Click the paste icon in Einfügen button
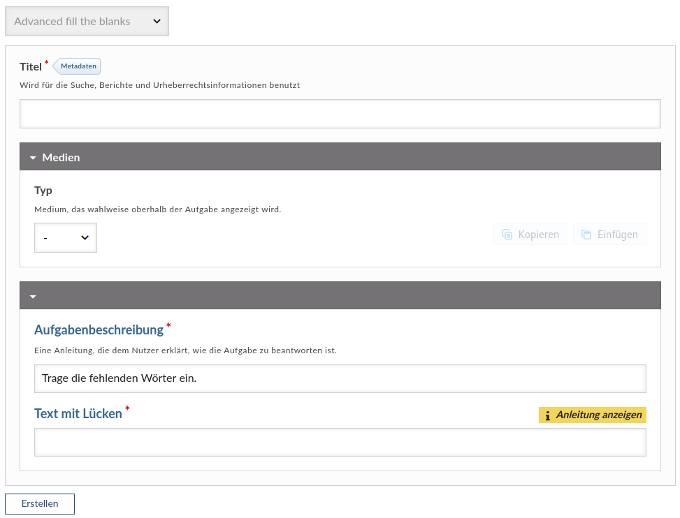This screenshot has height=518, width=680. [586, 235]
